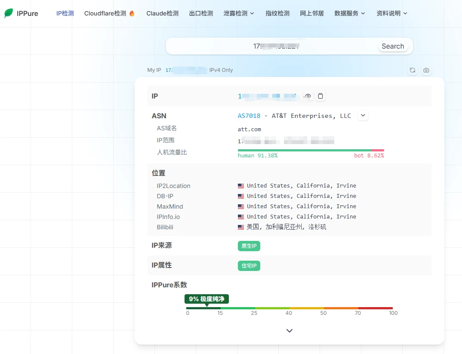Click the IP2Location row flag icon
The width and height of the screenshot is (462, 354).
tap(241, 186)
